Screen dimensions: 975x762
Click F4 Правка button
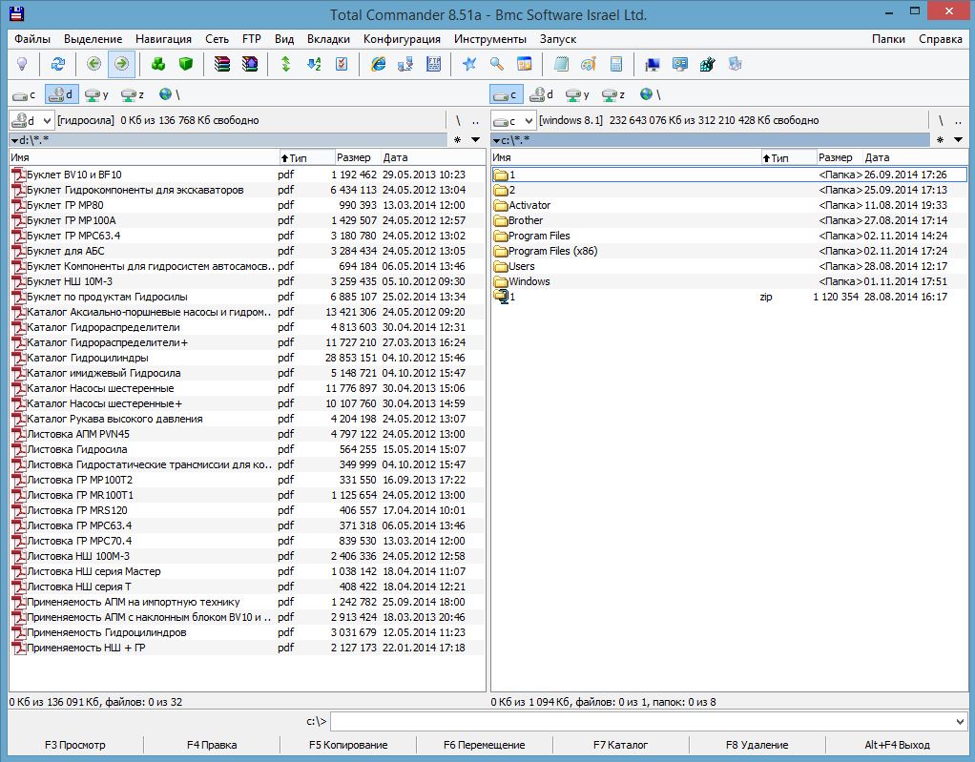[x=212, y=745]
